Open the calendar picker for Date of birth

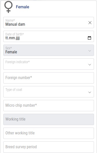pos(89,38)
